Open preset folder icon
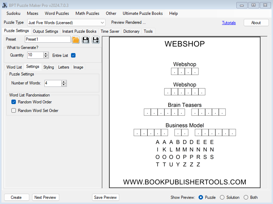Screen dimensions: 273x204 (76, 40)
